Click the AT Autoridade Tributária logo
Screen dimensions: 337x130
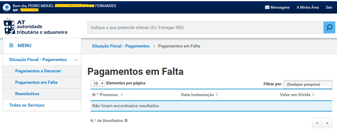[35, 27]
